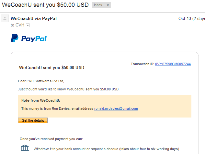Viewport: 205px width, 154px height.
Task: Click the Get the details button
Action: pyautogui.click(x=33, y=120)
